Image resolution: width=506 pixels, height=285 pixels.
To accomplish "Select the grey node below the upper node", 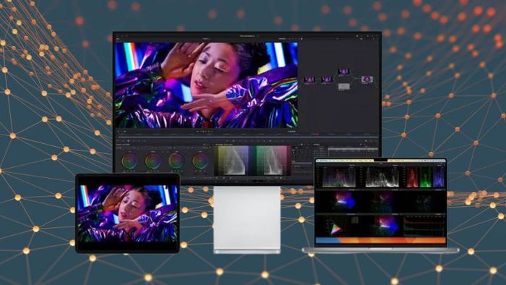I will coord(343,87).
